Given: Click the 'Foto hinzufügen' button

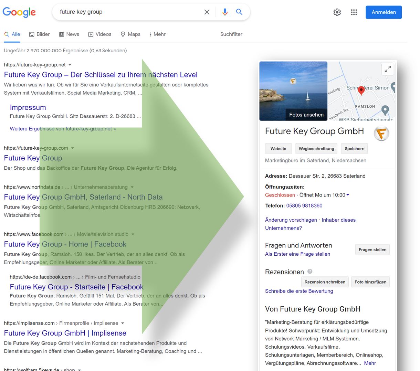Looking at the screenshot, I should 370,282.
